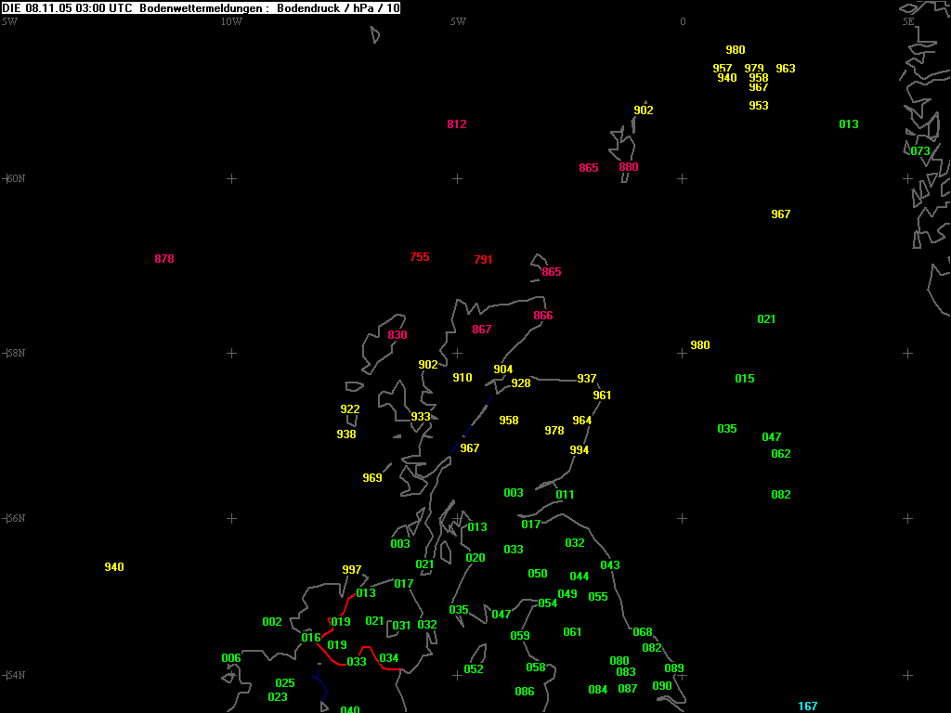Click the red 830 pressure reading
Image resolution: width=951 pixels, height=713 pixels.
(x=397, y=335)
